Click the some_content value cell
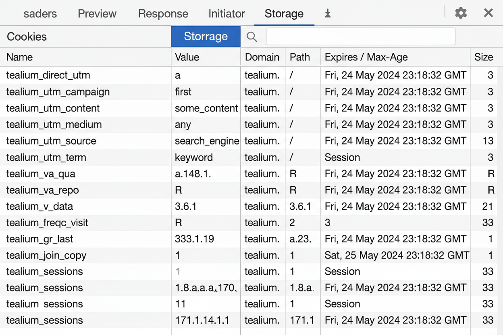Viewport: 503px width, 335px height. click(x=206, y=108)
